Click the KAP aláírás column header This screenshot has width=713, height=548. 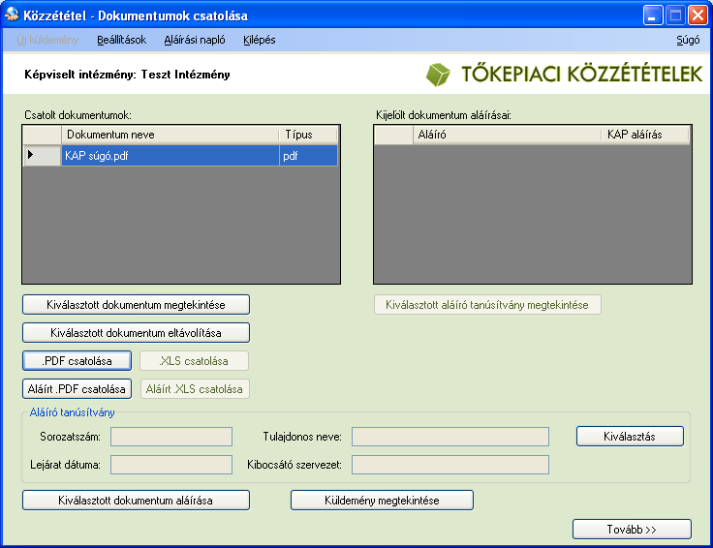tap(645, 135)
